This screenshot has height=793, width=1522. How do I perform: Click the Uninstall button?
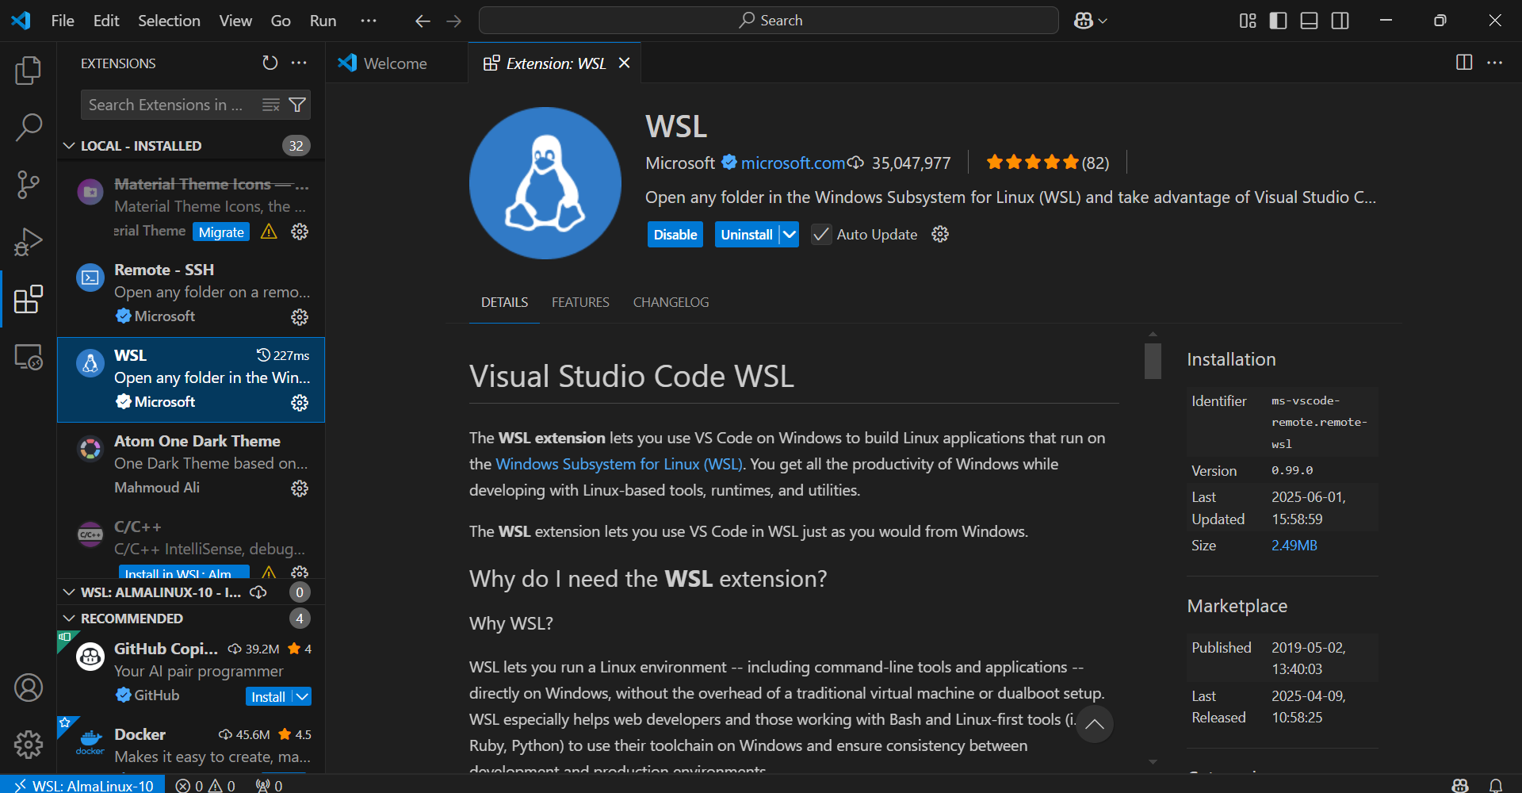coord(747,234)
